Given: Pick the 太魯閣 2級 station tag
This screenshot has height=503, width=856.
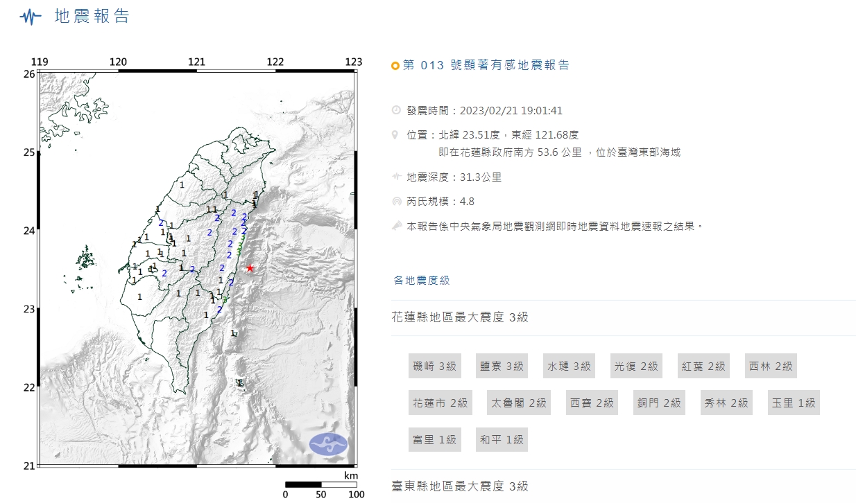Looking at the screenshot, I should pyautogui.click(x=518, y=403).
